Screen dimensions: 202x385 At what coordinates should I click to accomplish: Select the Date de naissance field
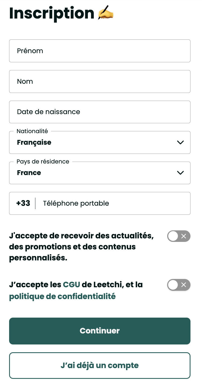click(100, 112)
